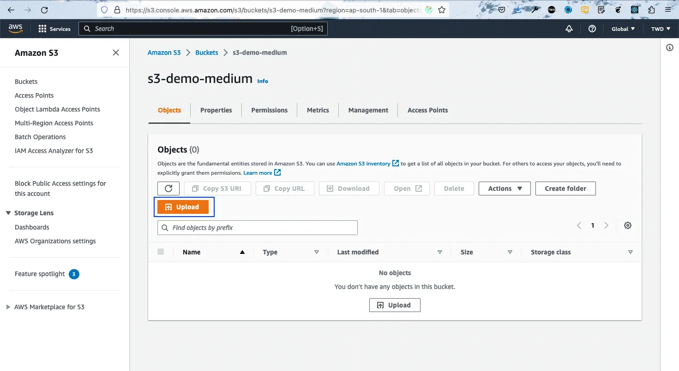Open the extensions puzzle icon

click(651, 10)
